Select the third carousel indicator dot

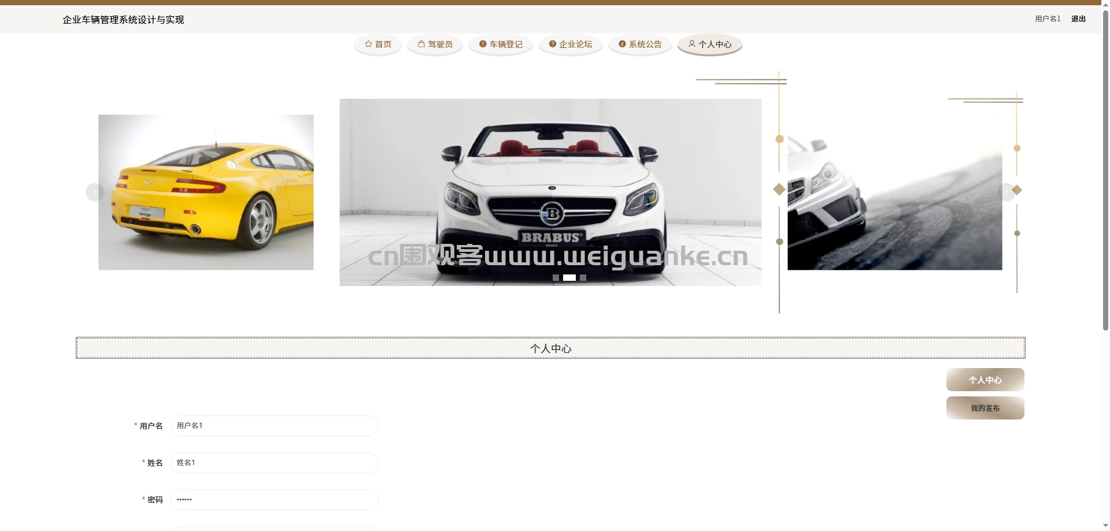(x=583, y=278)
